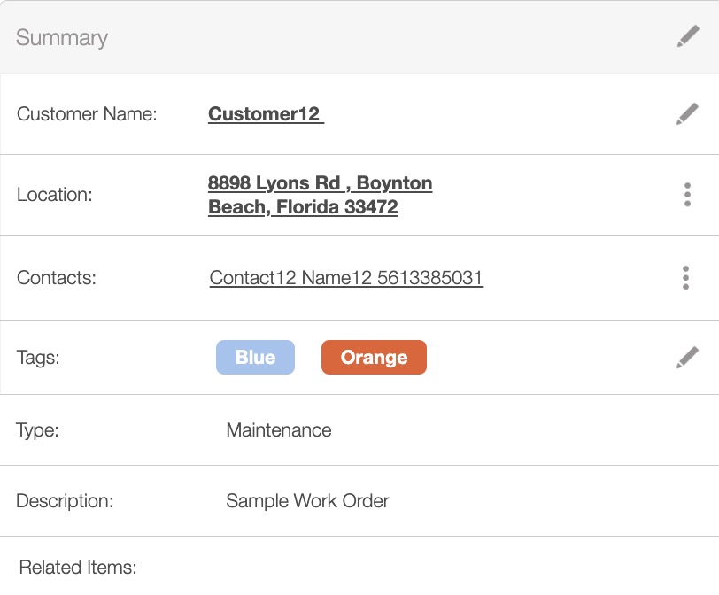Click the Maintenance type value
This screenshot has height=595, width=719.
tap(279, 430)
